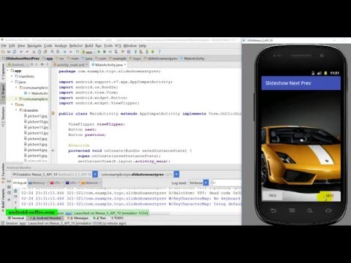Click the Copy toolbar icon
Screen dimensions: 351x263
point(39,52)
